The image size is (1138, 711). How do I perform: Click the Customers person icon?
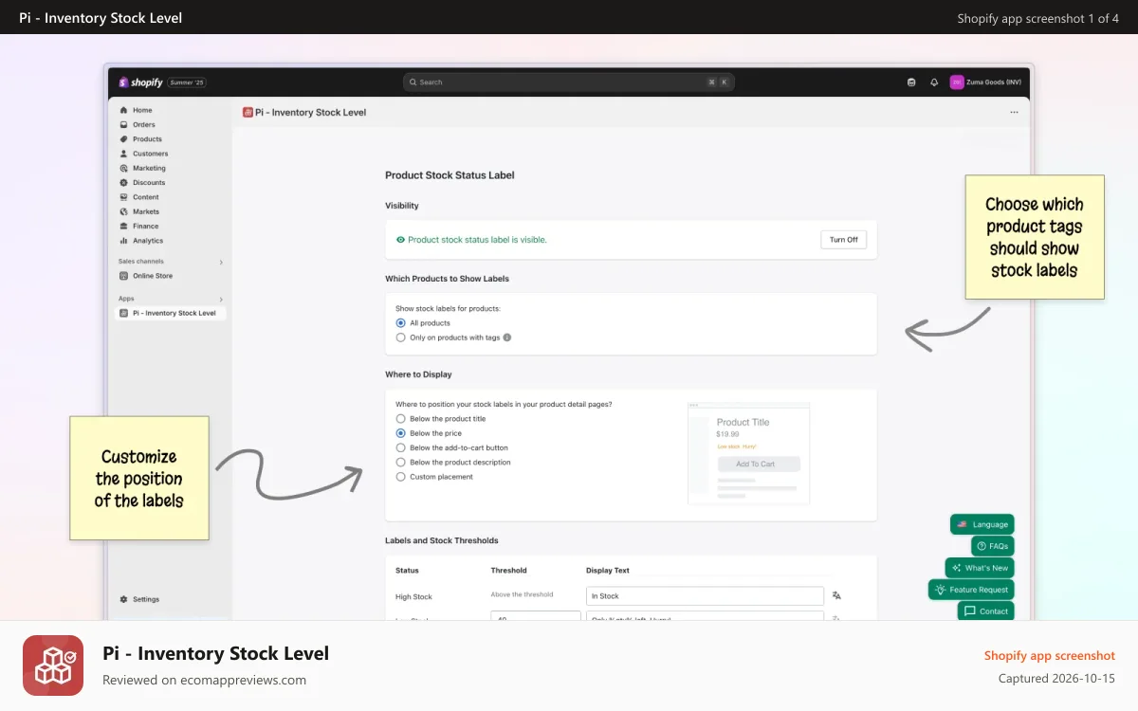123,154
